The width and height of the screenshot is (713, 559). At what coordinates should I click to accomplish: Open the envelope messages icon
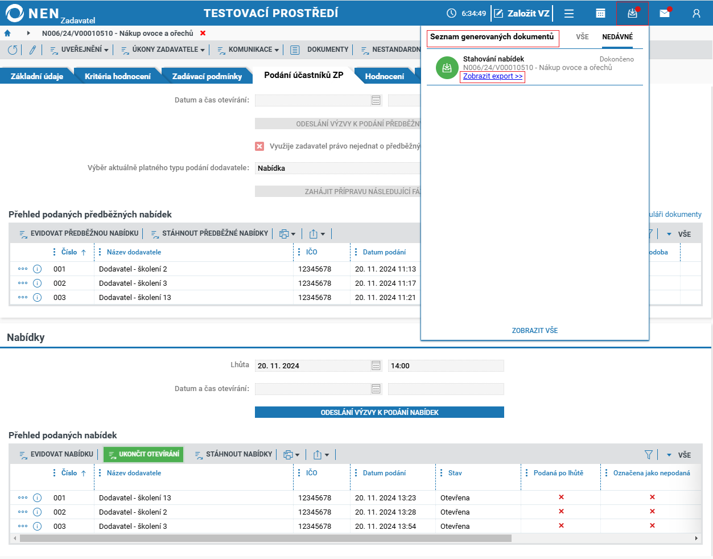coord(665,13)
